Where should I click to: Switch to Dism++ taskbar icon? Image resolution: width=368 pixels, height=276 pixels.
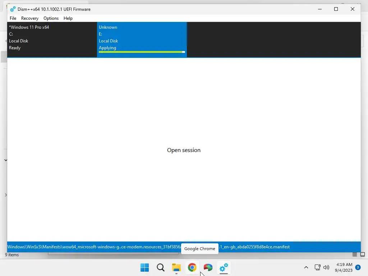point(224,267)
